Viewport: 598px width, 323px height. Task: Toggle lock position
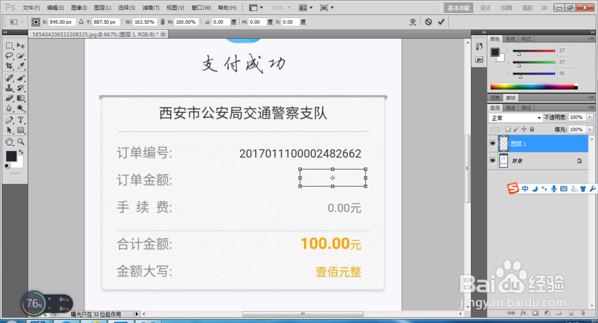(524, 129)
